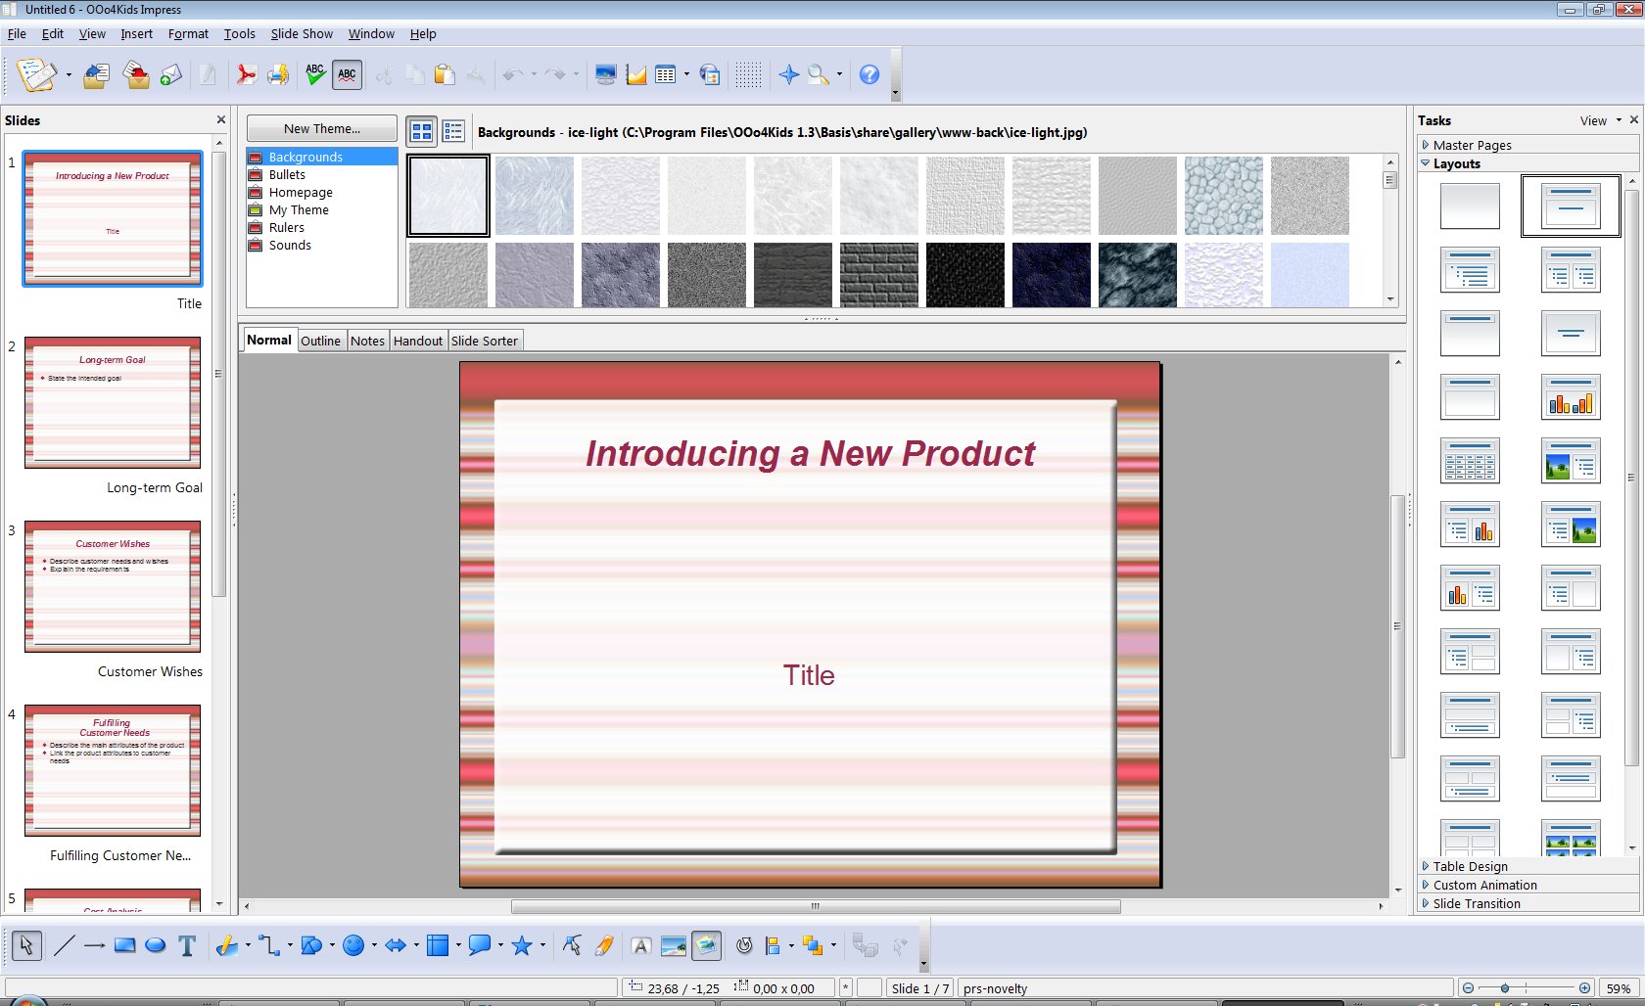Expand the Master Pages section

click(1472, 145)
